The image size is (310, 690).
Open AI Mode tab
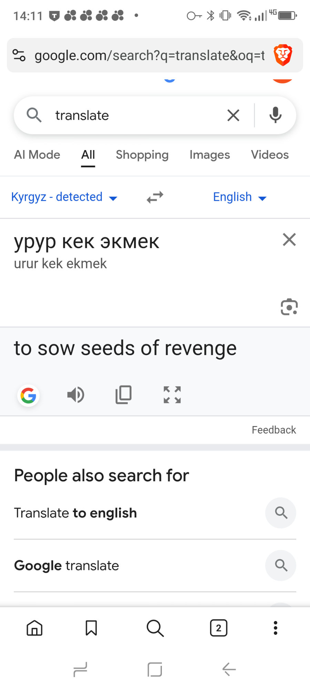point(37,155)
